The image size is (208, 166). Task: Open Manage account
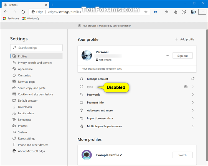tap(137, 79)
